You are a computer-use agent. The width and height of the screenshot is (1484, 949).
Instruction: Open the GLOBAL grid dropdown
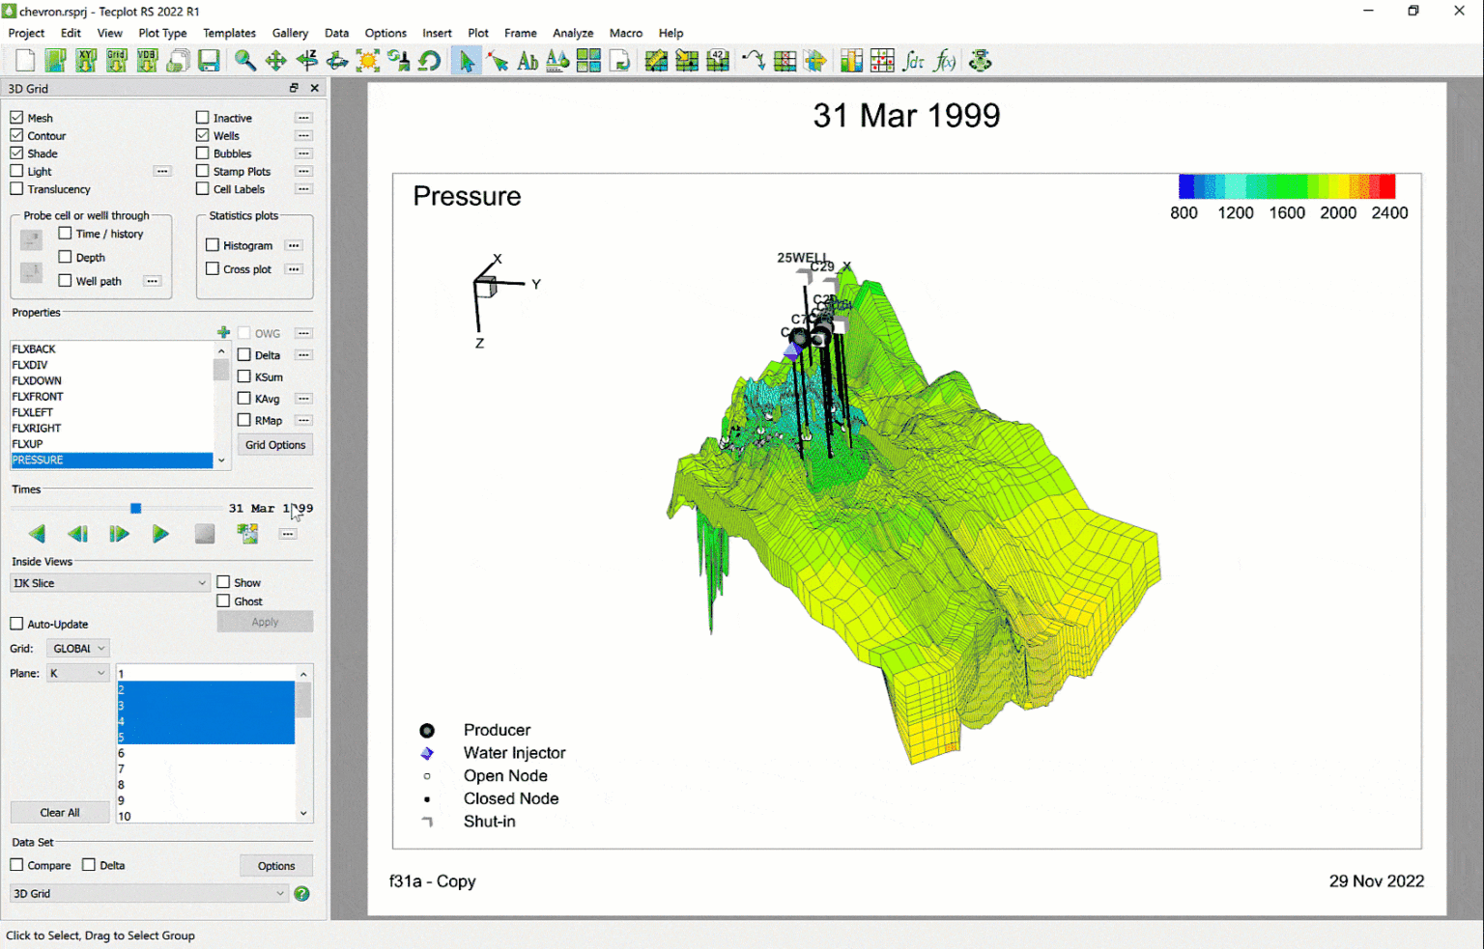click(77, 648)
